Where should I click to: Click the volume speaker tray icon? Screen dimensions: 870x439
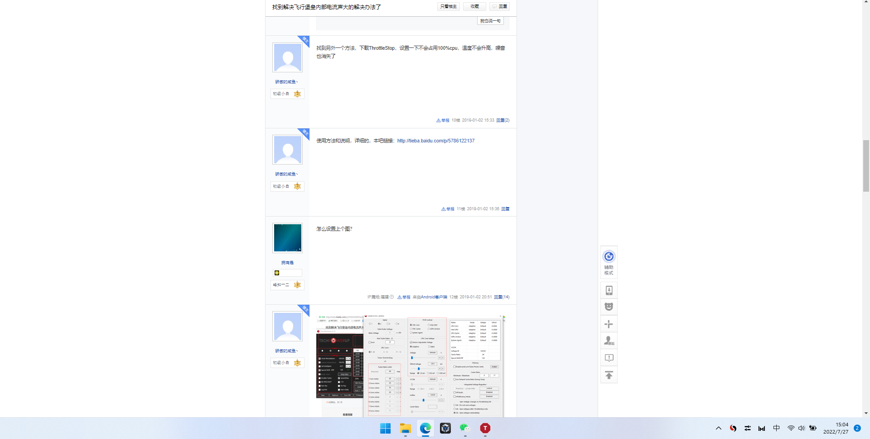pos(801,428)
